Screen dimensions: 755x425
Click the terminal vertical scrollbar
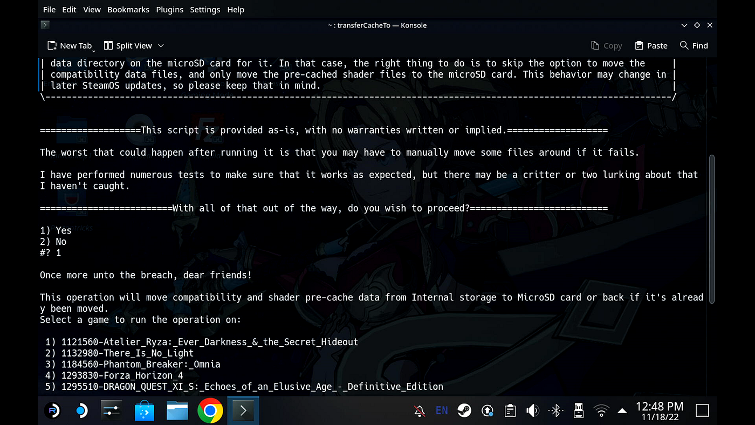coord(712,229)
